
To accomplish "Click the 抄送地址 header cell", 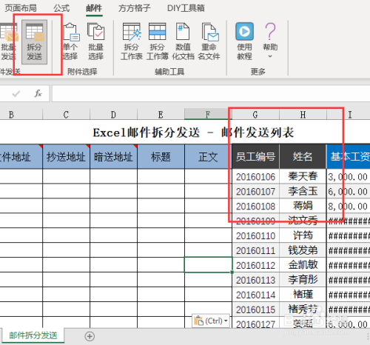I will coord(66,157).
